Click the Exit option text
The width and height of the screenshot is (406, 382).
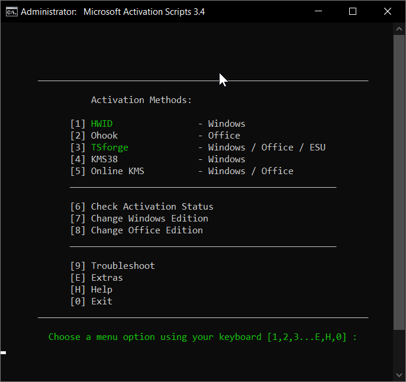point(101,301)
